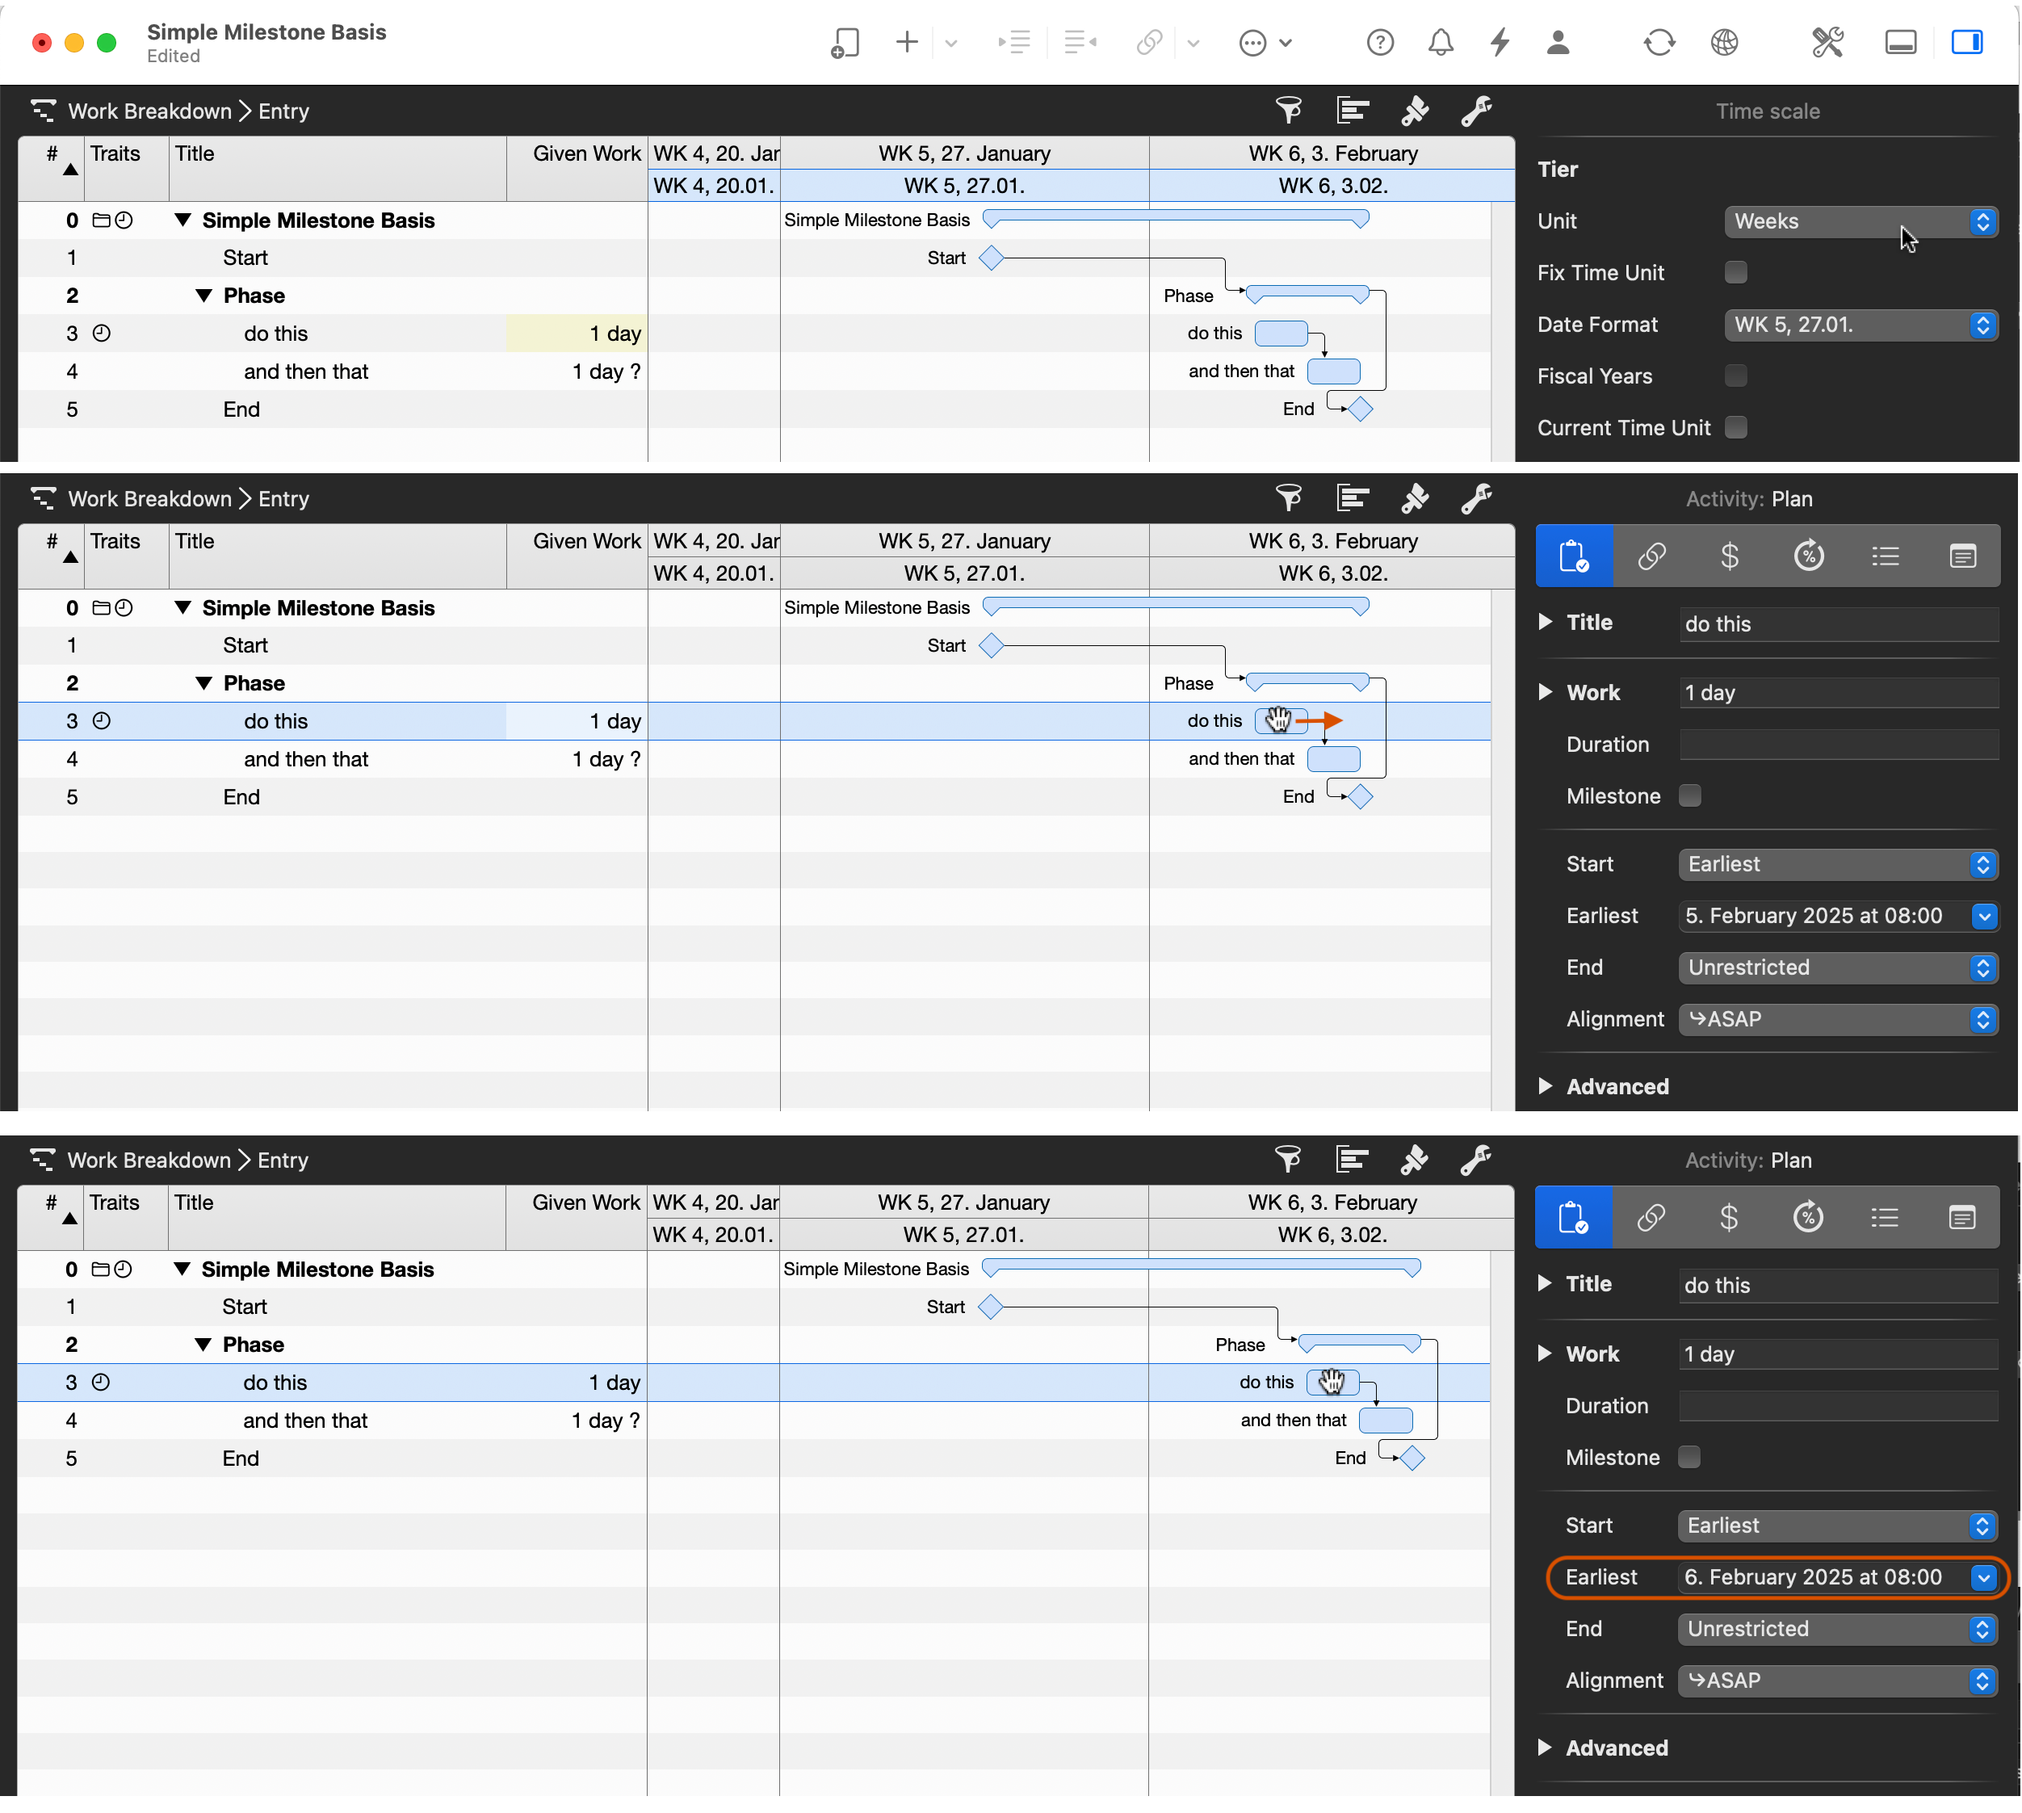Toggle the Fiscal Years checkbox
This screenshot has width=2022, height=1813.
tap(1735, 376)
